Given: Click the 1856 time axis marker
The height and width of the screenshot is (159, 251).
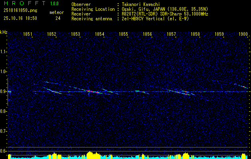Looking at the screenshot, I should pyautogui.click(x=147, y=34).
